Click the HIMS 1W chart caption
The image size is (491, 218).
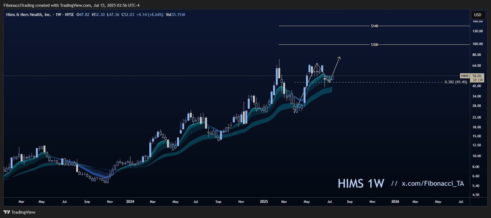click(x=361, y=184)
